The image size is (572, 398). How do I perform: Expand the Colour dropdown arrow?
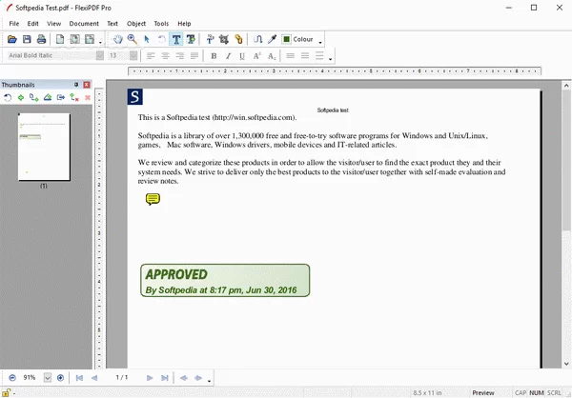click(320, 41)
